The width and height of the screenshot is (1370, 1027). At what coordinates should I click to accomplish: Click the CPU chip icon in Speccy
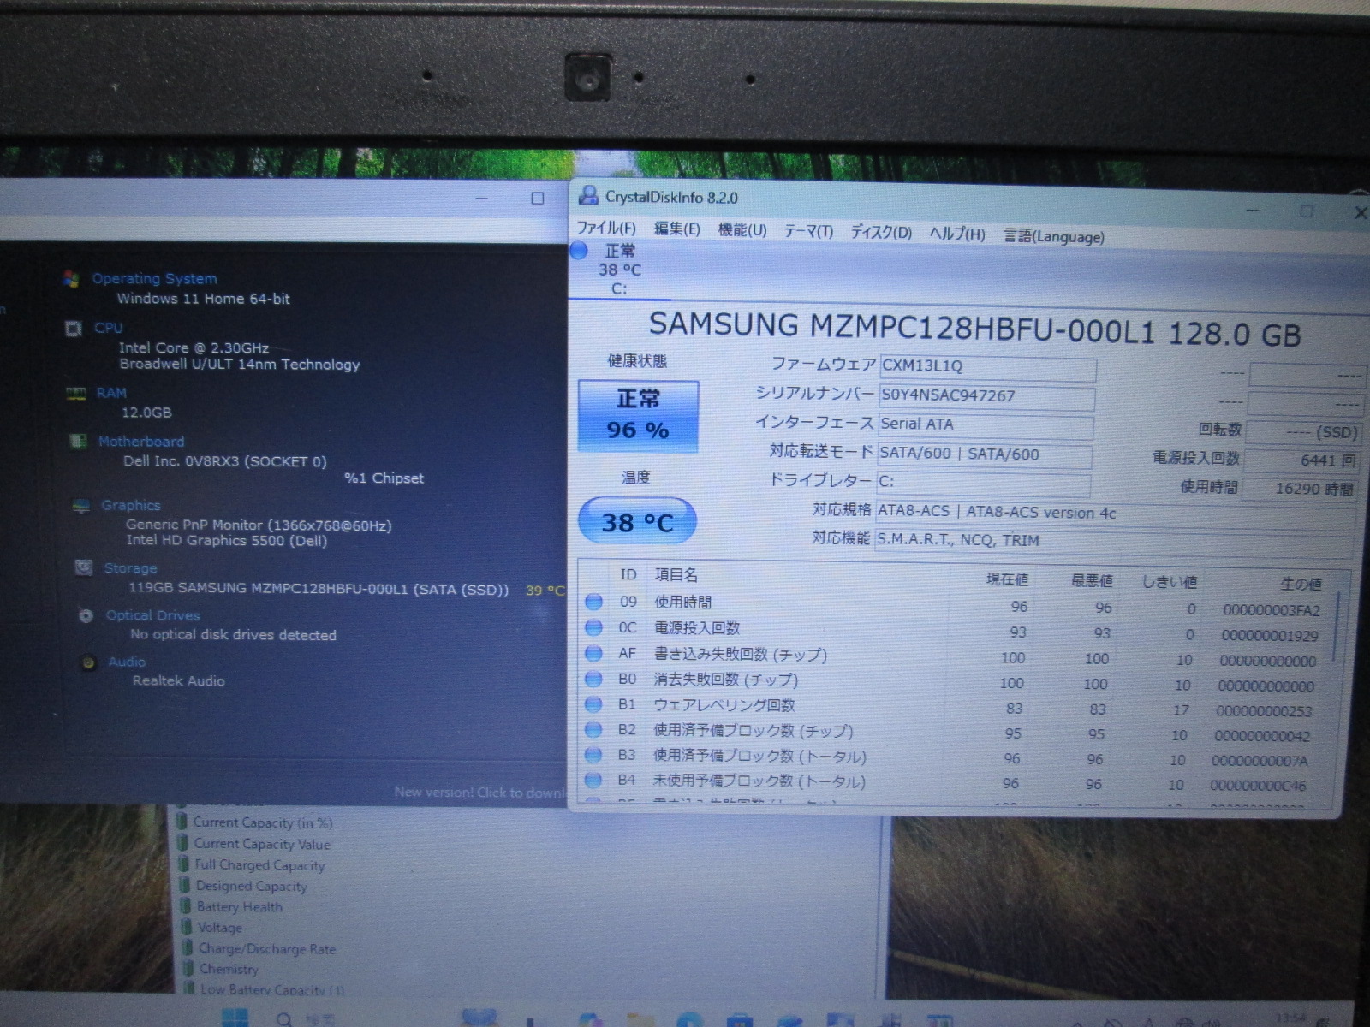(x=74, y=328)
